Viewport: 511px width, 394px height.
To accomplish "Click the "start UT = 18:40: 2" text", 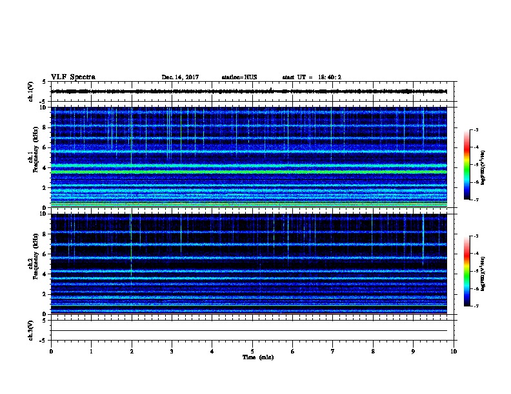I will coord(312,77).
